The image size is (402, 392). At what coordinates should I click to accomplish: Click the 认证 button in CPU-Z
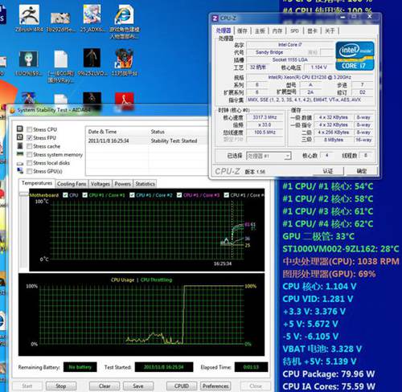pyautogui.click(x=328, y=170)
